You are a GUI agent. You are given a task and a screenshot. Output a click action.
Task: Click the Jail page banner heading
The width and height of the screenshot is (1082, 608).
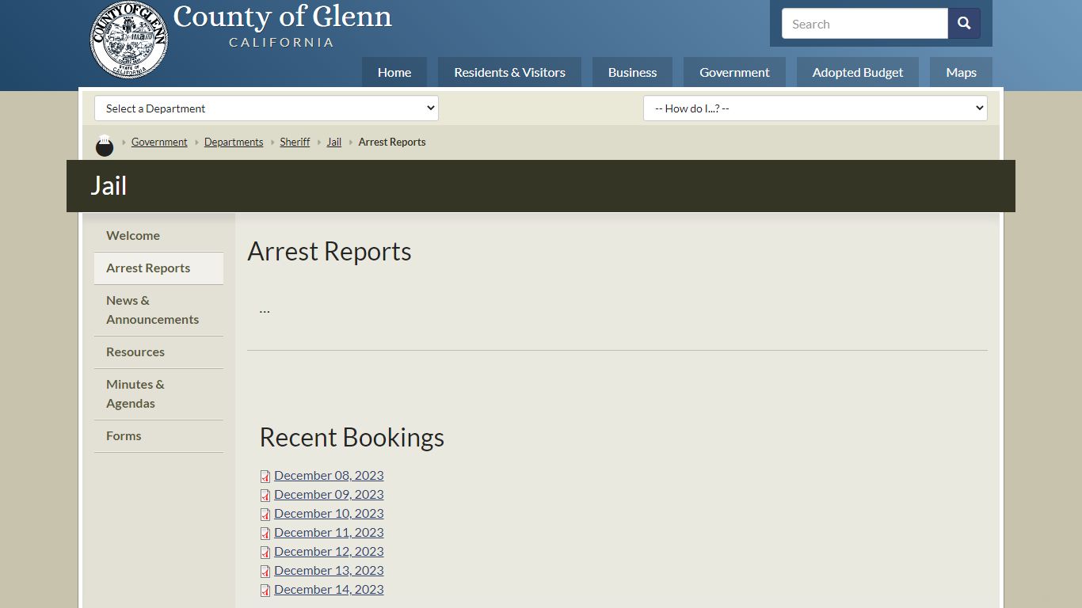tap(109, 186)
